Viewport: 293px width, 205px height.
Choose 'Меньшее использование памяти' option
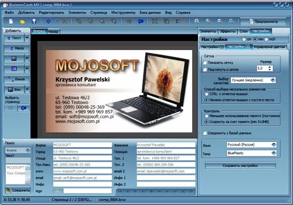click(x=207, y=116)
